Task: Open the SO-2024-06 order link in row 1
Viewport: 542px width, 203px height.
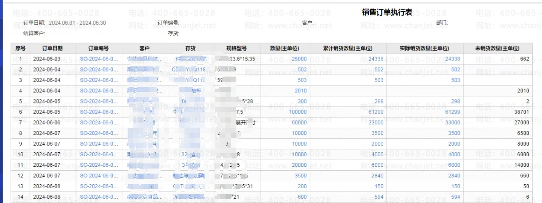Action: (x=99, y=59)
